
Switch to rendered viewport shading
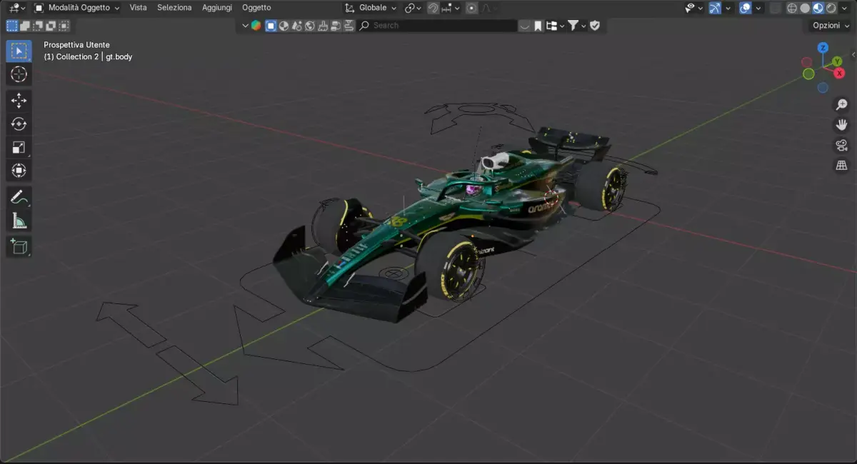click(x=831, y=8)
